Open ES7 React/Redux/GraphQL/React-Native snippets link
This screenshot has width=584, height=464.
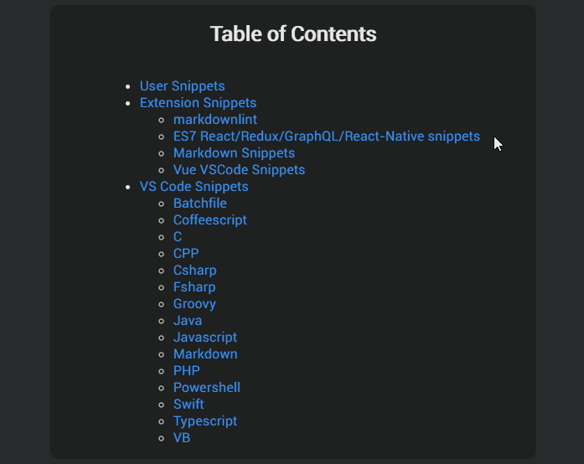pyautogui.click(x=326, y=137)
